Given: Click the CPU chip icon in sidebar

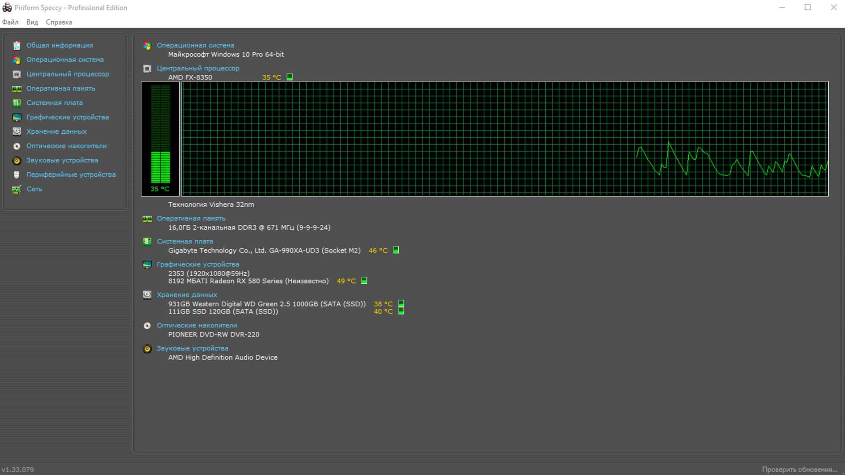Looking at the screenshot, I should (x=17, y=74).
